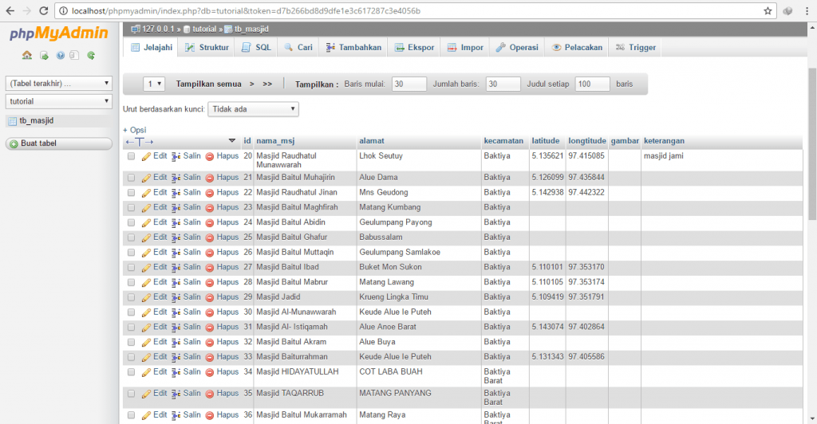Viewport: 817px width, 424px height.
Task: Open the phpMyAdmin documentation help icon
Action: 61,55
